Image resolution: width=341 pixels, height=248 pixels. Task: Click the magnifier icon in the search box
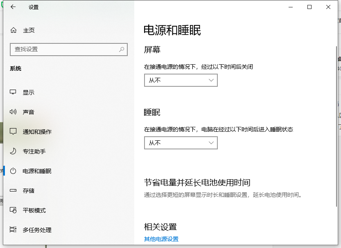click(x=121, y=50)
